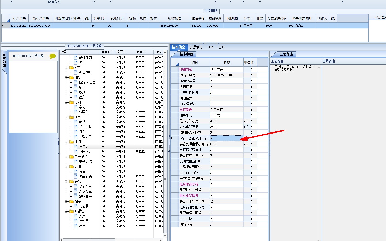Click the document icon beside 内包装
The height and width of the screenshot is (241, 386).
click(x=76, y=206)
